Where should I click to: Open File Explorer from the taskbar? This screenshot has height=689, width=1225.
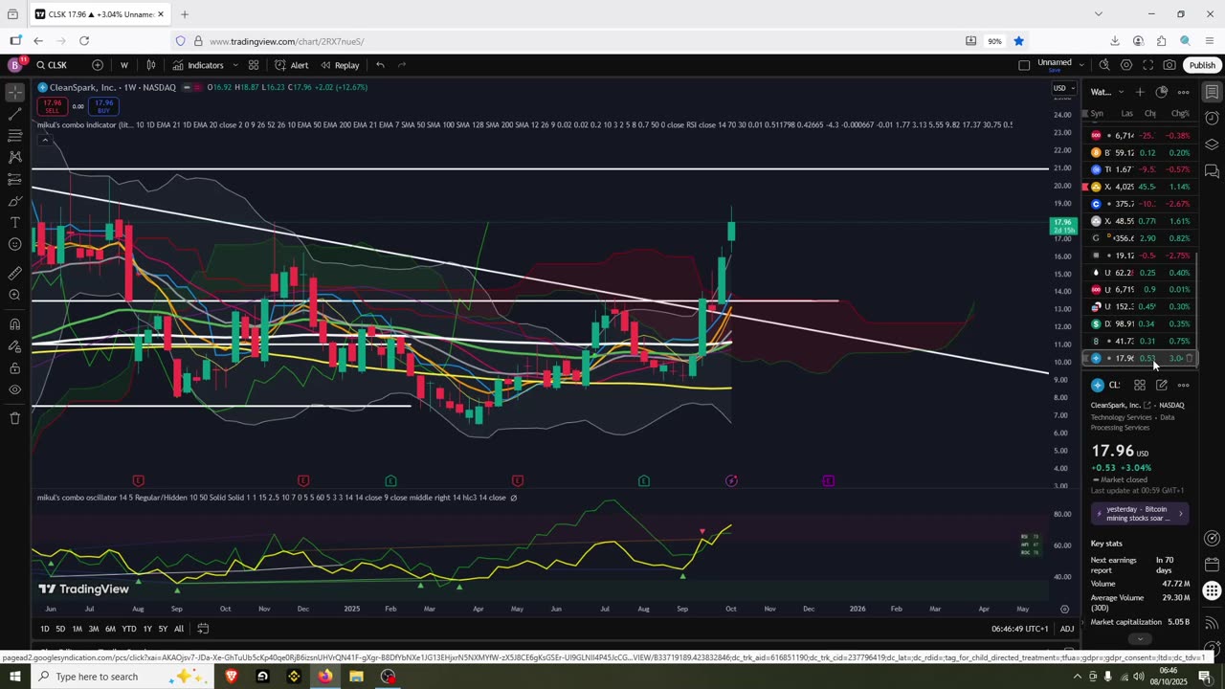356,677
